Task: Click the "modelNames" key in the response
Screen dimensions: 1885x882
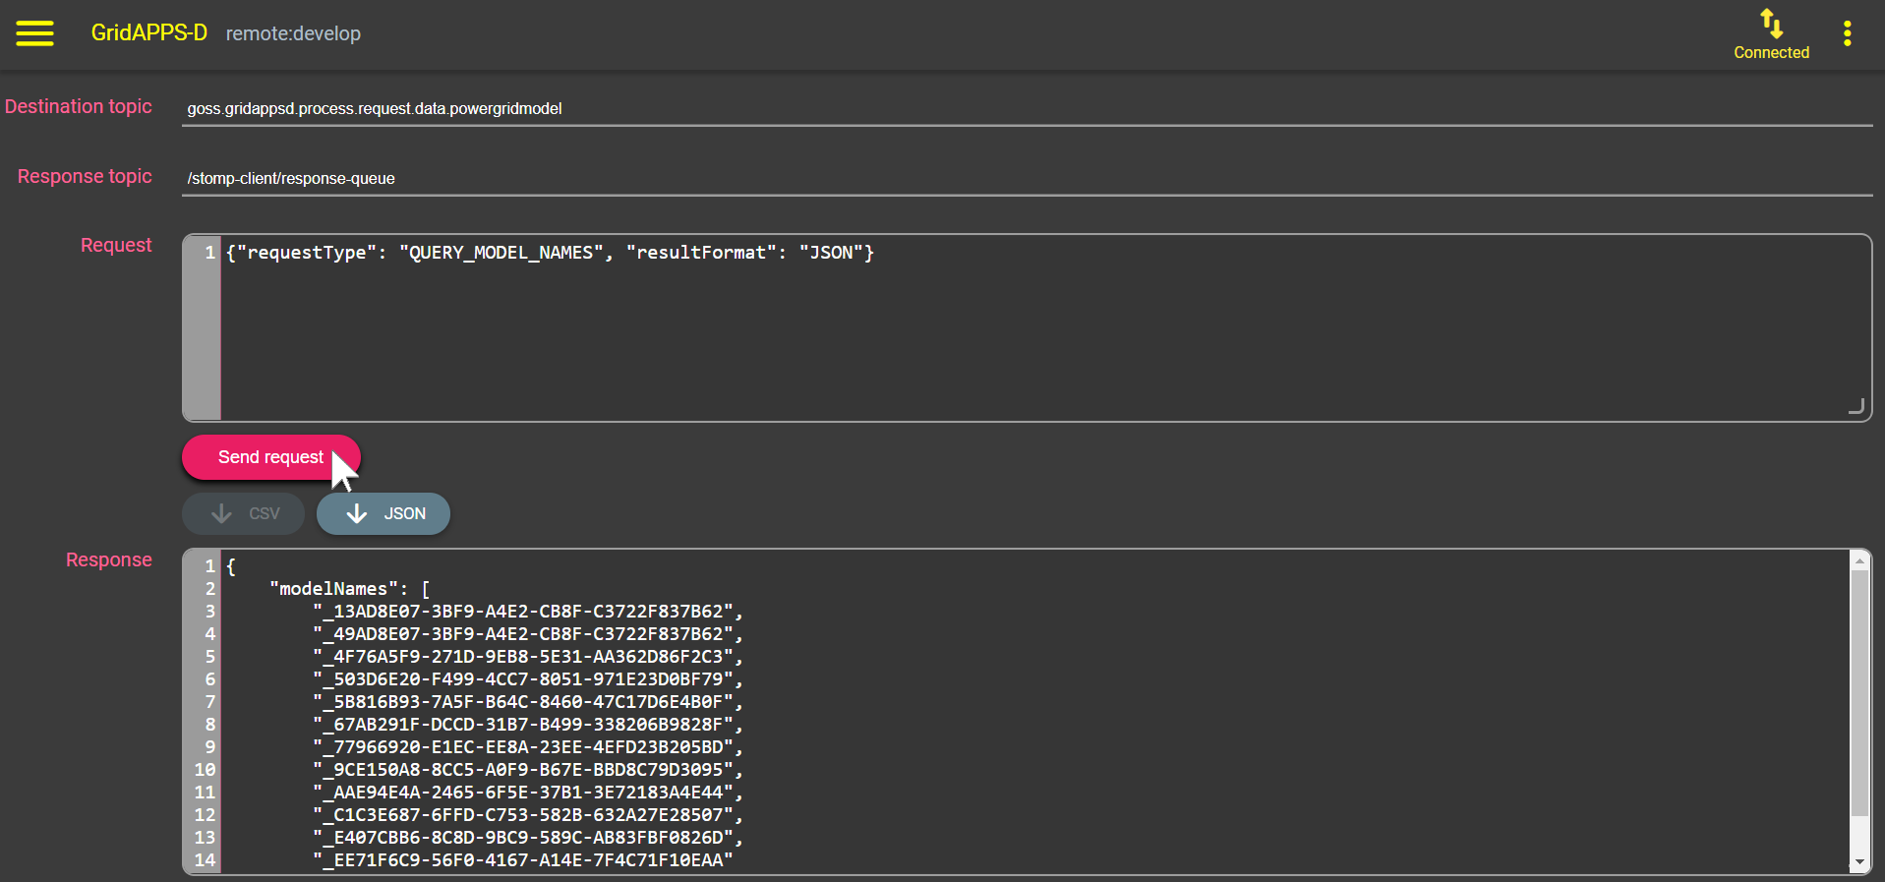Action: [x=333, y=589]
